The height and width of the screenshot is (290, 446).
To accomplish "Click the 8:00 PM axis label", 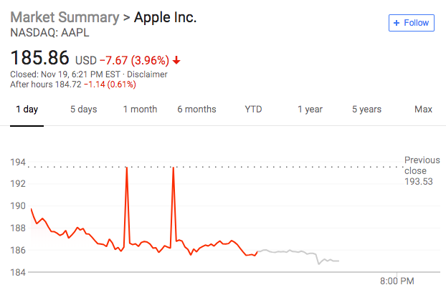I will (x=397, y=281).
